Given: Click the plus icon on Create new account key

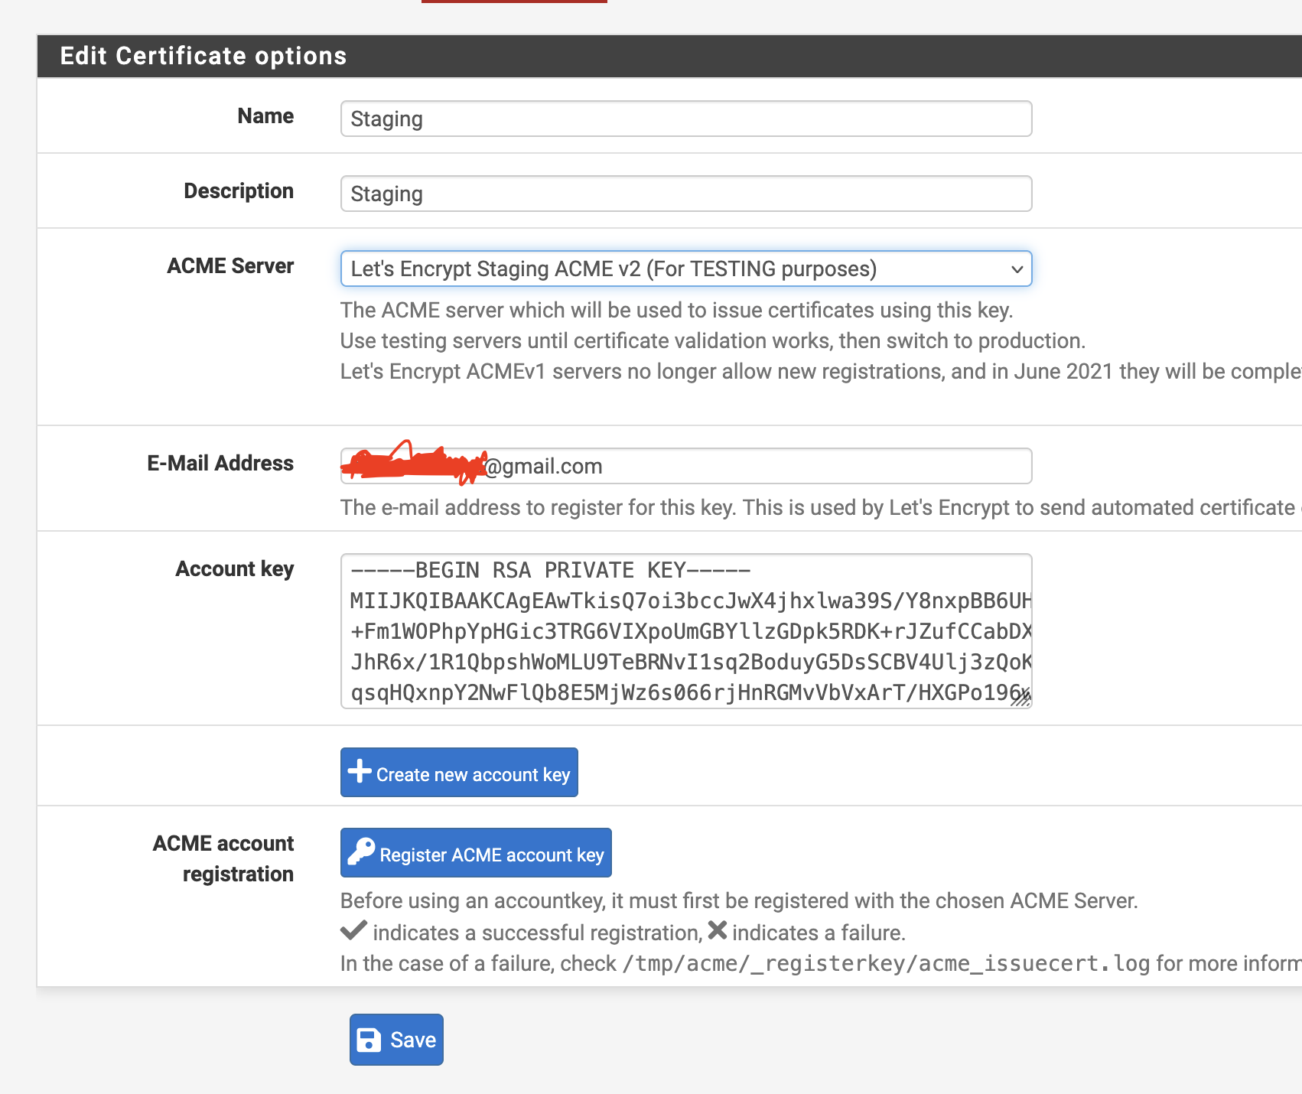Looking at the screenshot, I should click(360, 773).
